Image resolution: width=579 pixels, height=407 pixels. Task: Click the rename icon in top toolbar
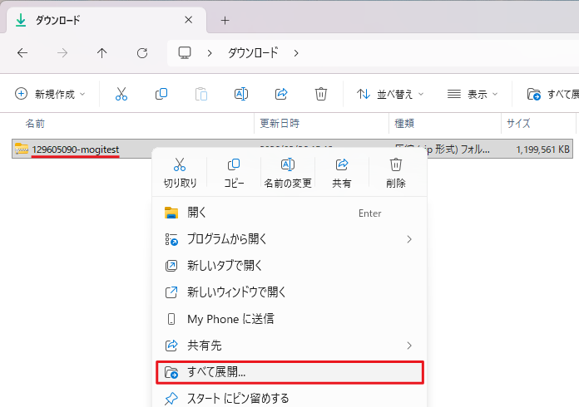pyautogui.click(x=241, y=94)
